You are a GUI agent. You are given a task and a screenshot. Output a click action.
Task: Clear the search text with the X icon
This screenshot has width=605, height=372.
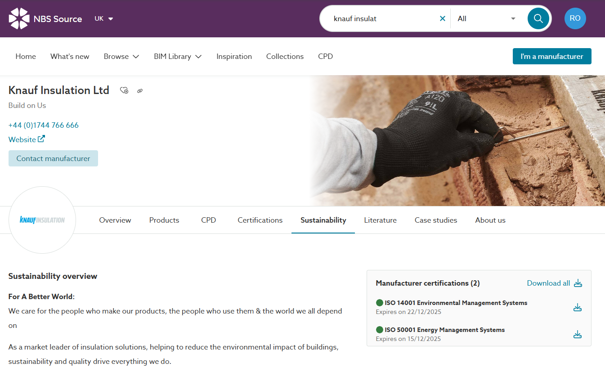coord(442,18)
